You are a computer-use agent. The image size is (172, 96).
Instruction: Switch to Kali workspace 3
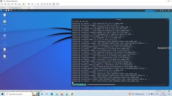coord(21,10)
